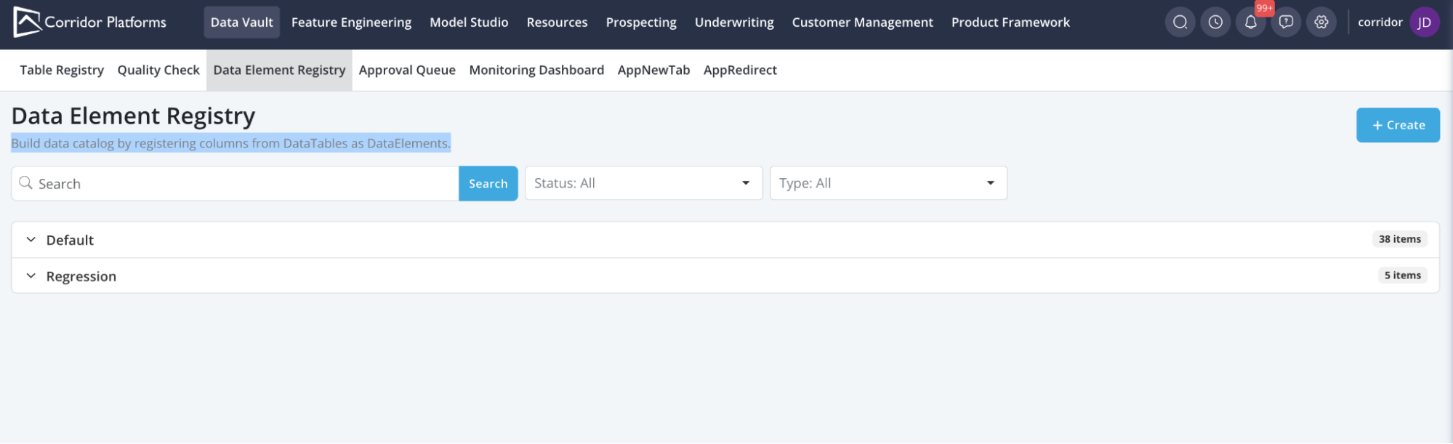The height and width of the screenshot is (444, 1453).
Task: Click the + Create button
Action: point(1398,125)
